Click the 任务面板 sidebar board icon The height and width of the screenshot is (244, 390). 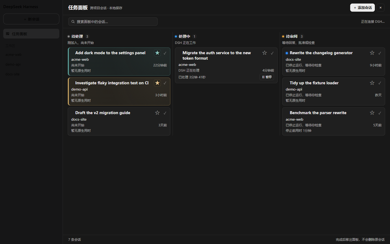click(x=8, y=34)
